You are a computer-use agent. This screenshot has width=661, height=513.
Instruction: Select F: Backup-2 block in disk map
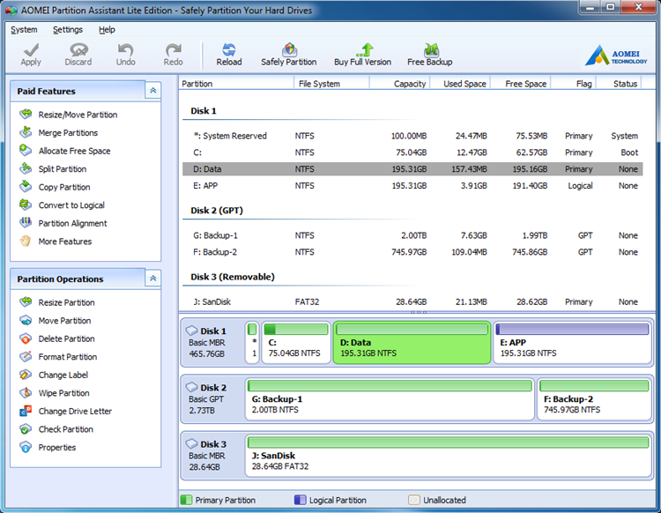pos(594,398)
